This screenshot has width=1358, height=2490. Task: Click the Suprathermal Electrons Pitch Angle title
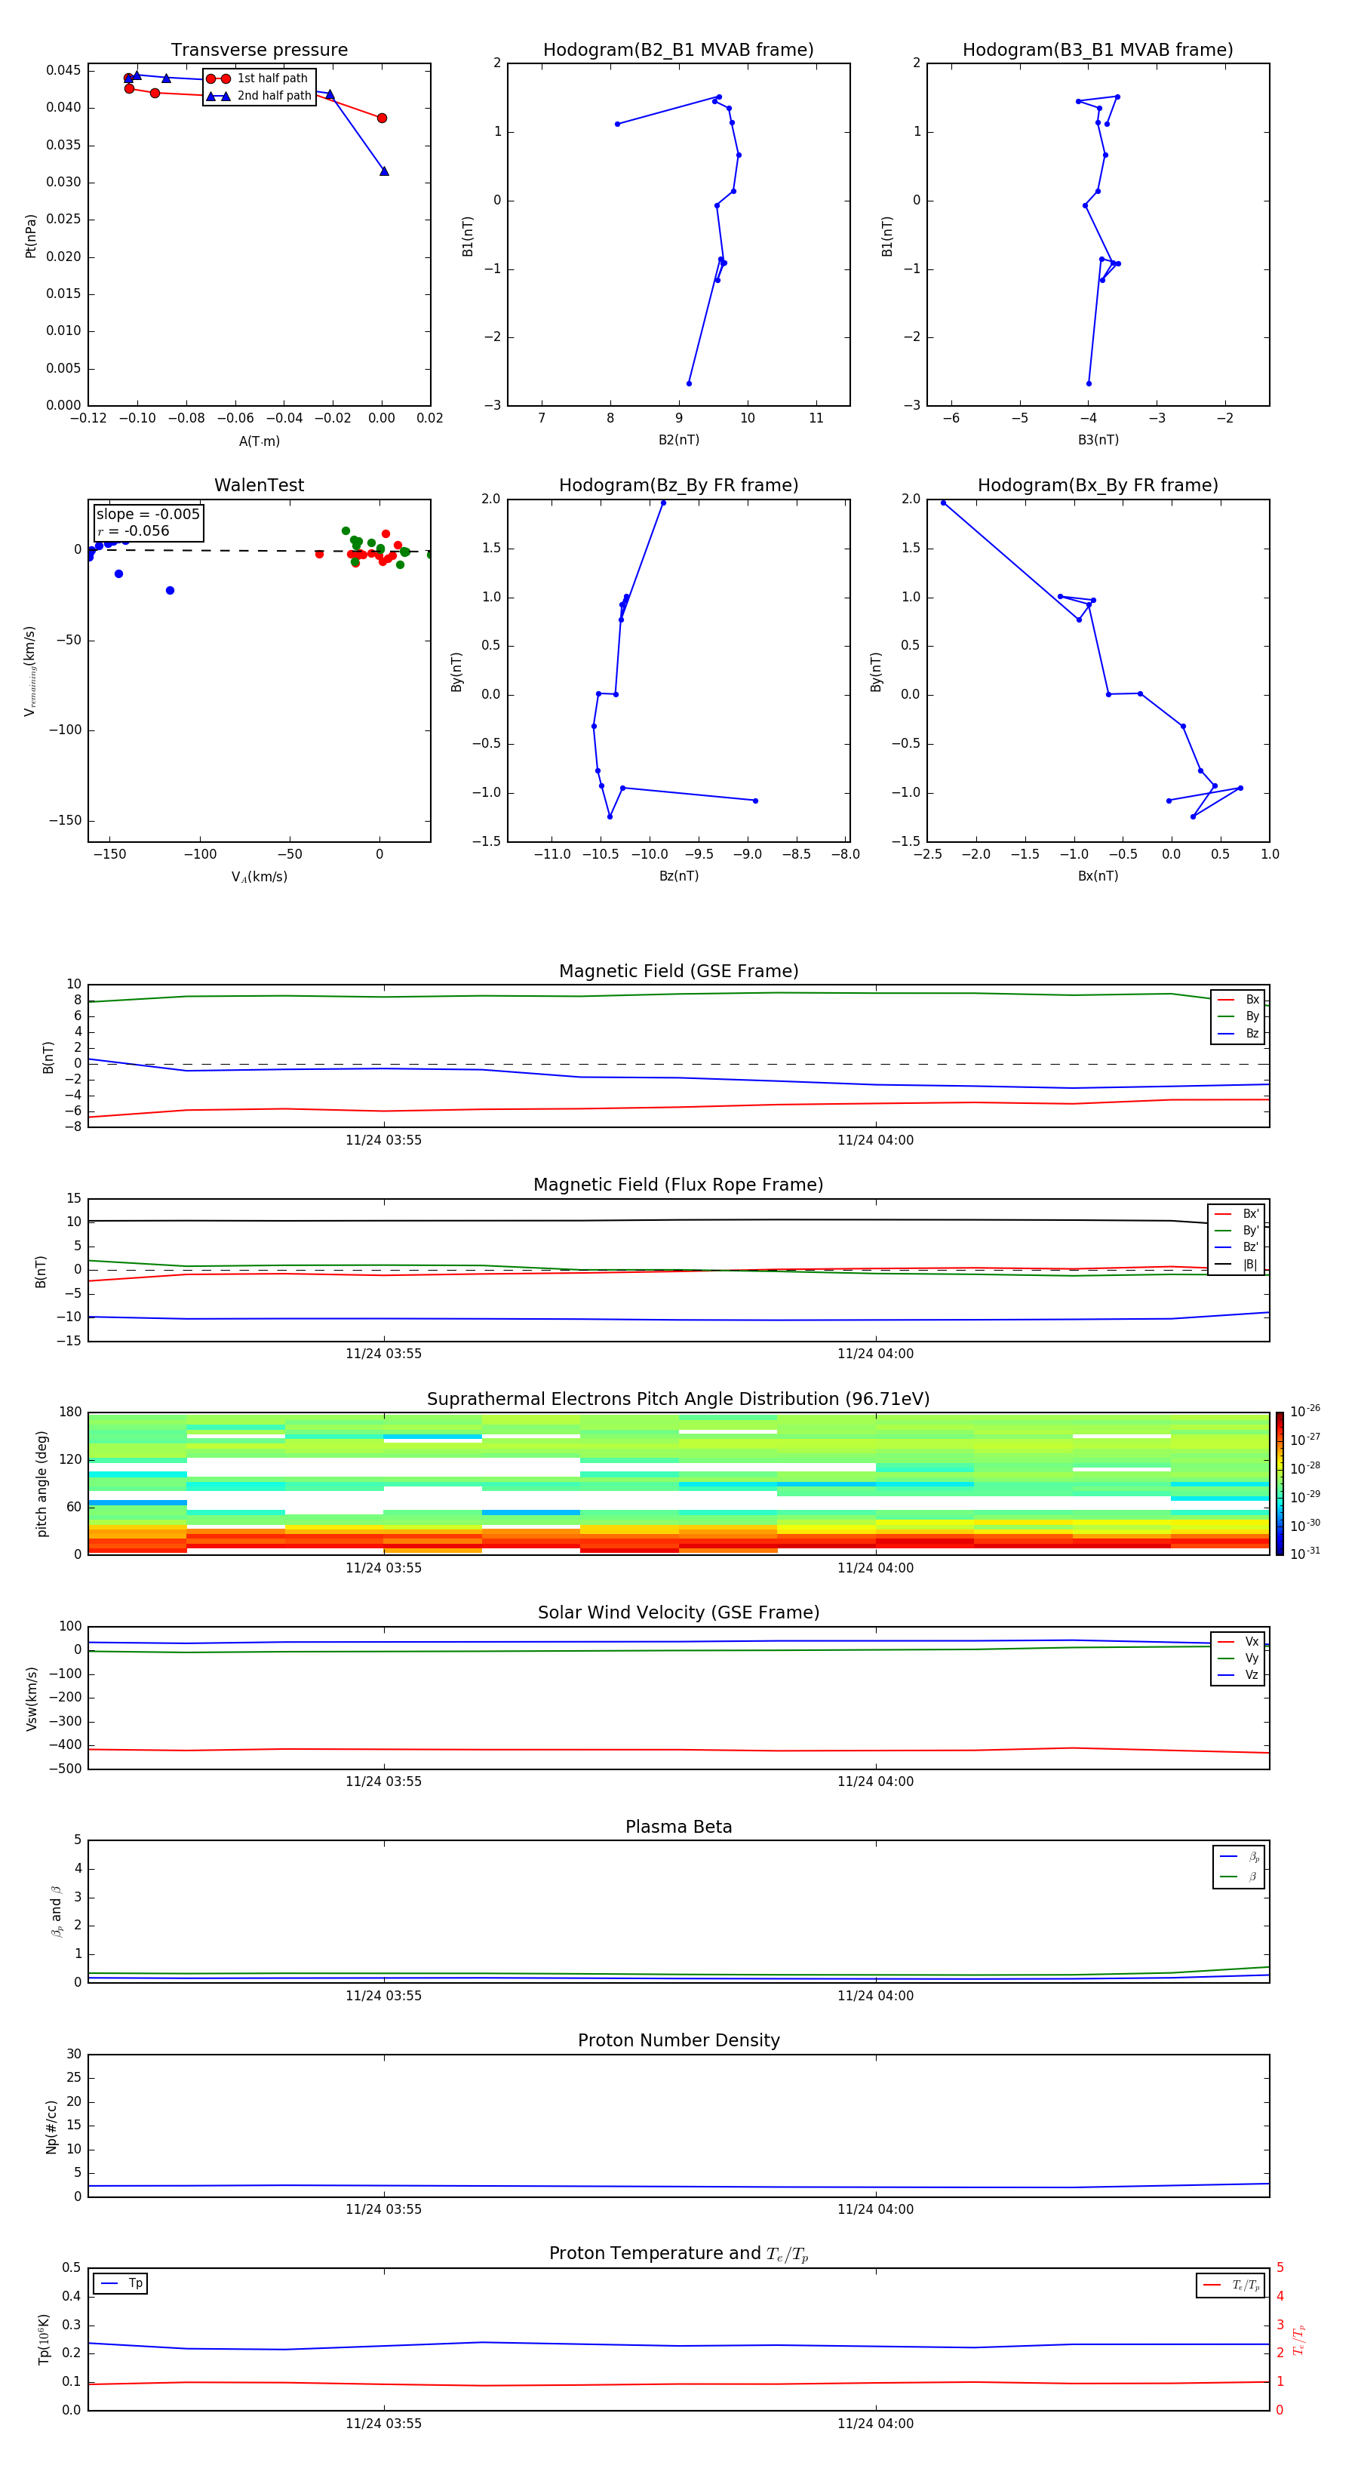[678, 1399]
